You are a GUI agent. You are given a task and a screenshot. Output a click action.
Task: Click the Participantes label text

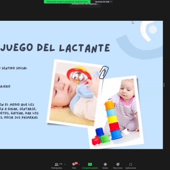(57, 168)
